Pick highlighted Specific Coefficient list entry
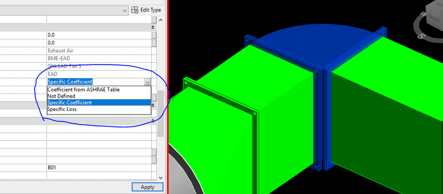 [99, 103]
